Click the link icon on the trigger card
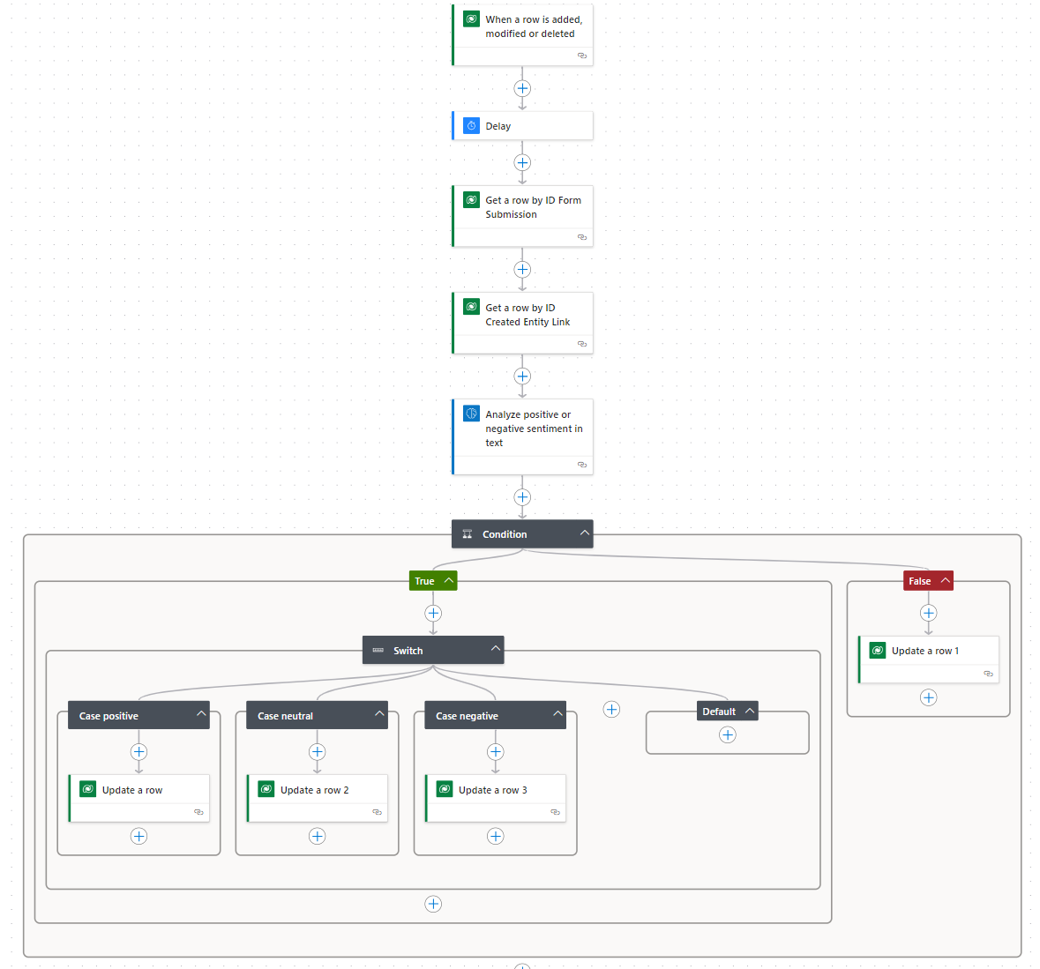 click(x=582, y=55)
